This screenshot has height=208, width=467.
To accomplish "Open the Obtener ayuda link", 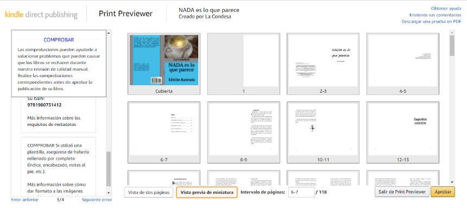I will (446, 8).
